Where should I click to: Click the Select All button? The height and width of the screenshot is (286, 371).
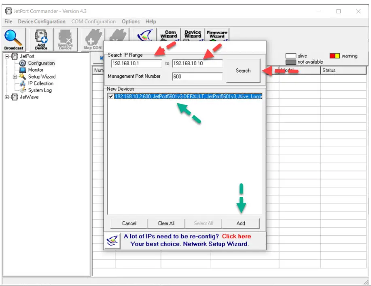click(203, 223)
